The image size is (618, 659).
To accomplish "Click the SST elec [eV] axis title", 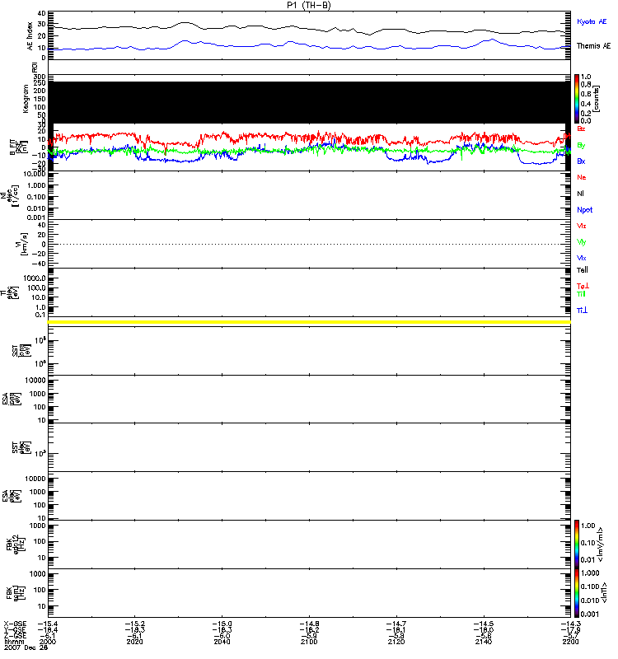I will (21, 447).
